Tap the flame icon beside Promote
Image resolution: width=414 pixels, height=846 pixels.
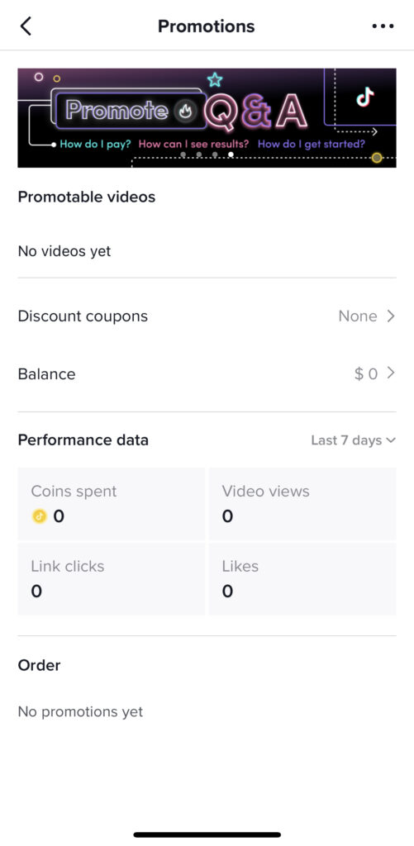click(x=185, y=112)
